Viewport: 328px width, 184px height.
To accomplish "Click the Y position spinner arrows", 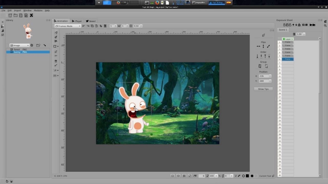I will point(270,81).
